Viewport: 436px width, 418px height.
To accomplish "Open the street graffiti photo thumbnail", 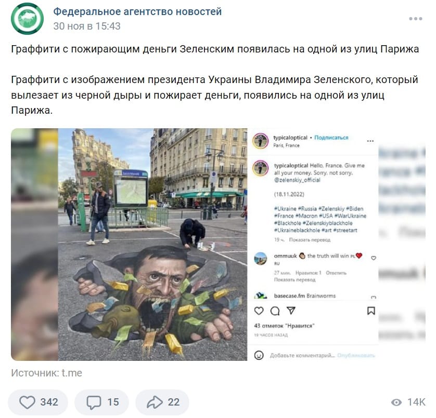I will click(152, 244).
